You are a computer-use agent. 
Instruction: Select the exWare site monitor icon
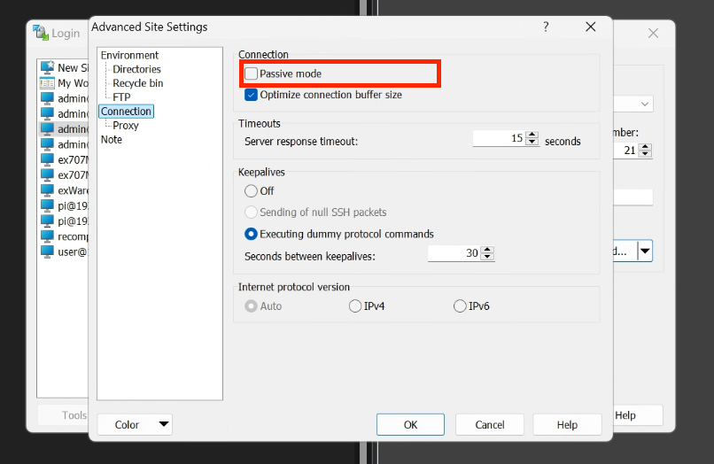pos(47,189)
